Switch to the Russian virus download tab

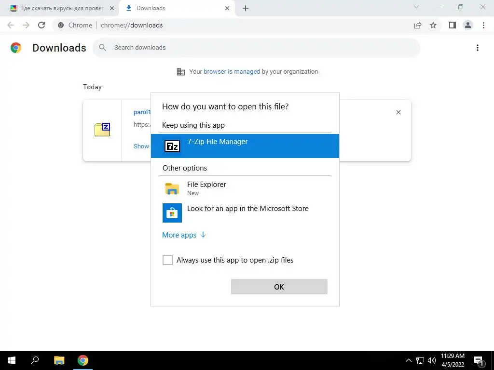click(x=59, y=8)
